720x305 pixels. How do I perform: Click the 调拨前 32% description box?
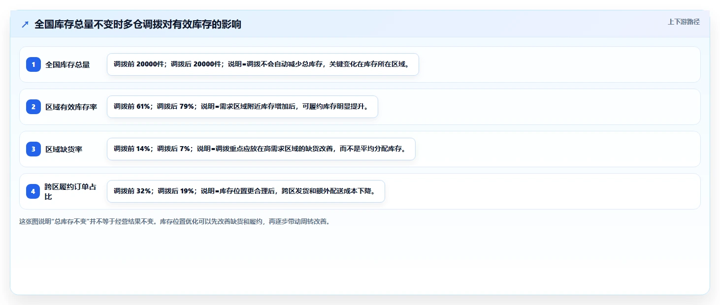pos(246,191)
